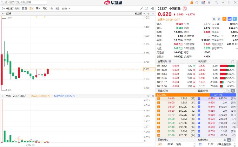Close the VOL indicator panel

(149, 96)
